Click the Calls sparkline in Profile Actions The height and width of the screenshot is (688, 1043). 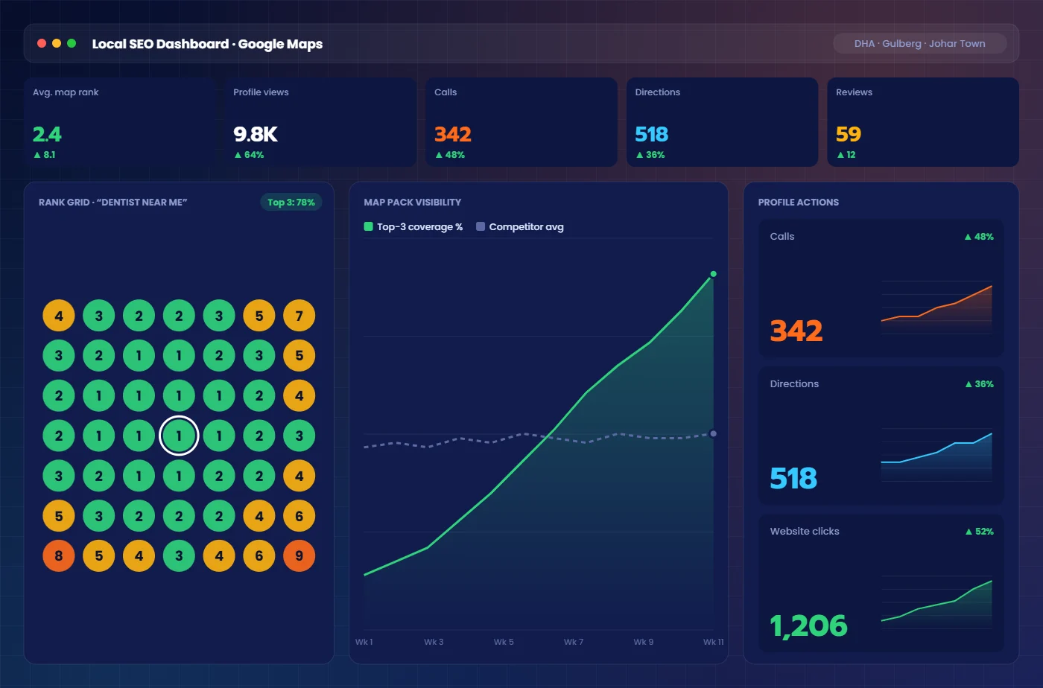click(x=936, y=308)
